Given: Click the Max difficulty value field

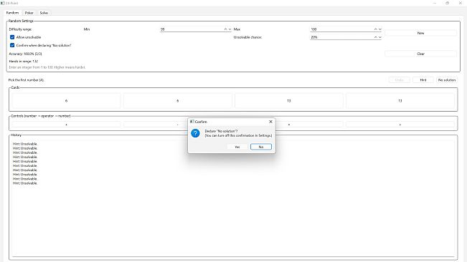Looking at the screenshot, I should pyautogui.click(x=341, y=29).
